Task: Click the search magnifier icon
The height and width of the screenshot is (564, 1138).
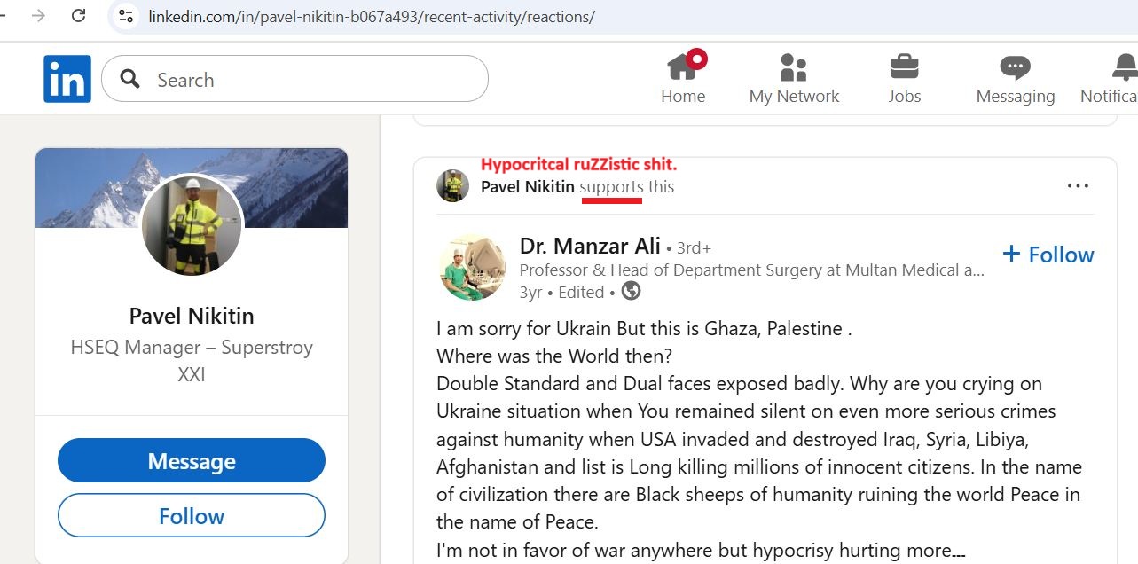Action: click(130, 79)
